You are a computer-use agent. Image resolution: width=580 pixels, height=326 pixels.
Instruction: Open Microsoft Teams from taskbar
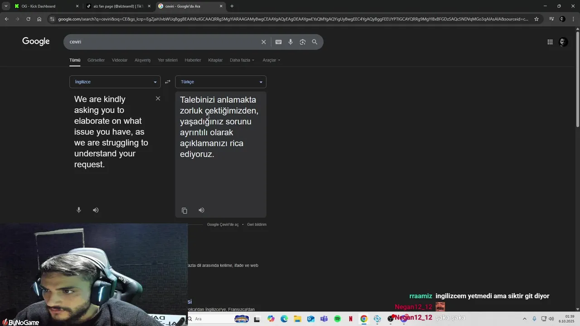click(324, 319)
